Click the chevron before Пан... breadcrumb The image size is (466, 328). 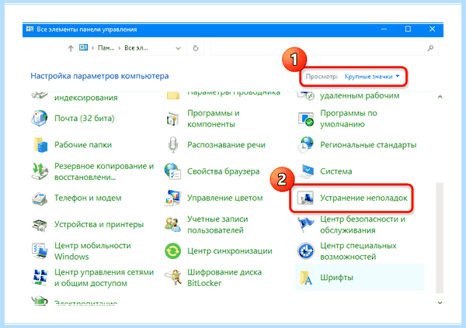(93, 48)
